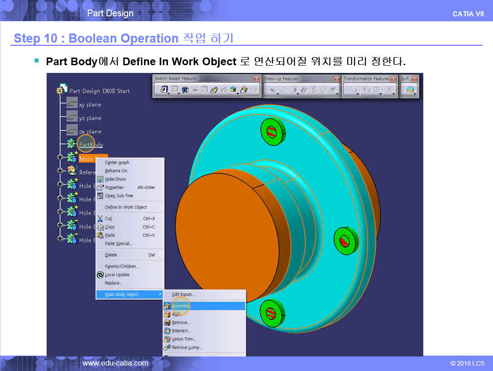Close the Dress-Up Features toolbar
This screenshot has width=493, height=371.
pyautogui.click(x=336, y=79)
